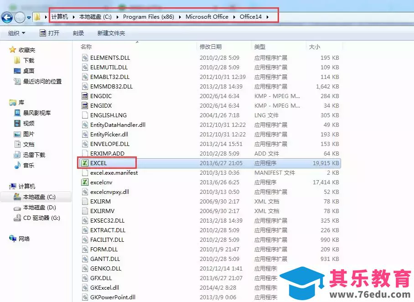Viewport: 414px width, 302px height.
Task: Open the recent locations dropdown arrow
Action: click(x=29, y=18)
